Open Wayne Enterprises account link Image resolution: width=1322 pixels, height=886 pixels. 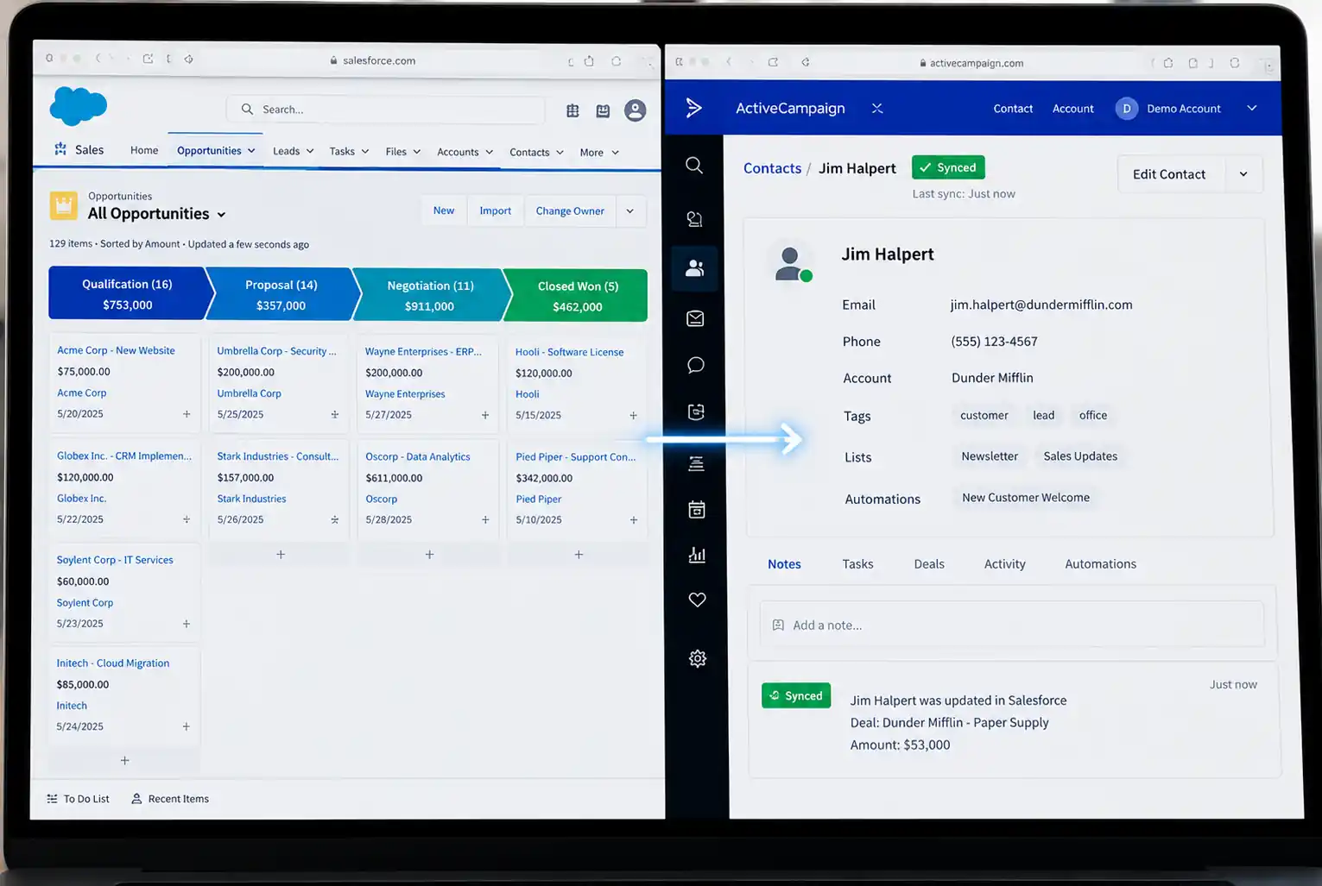[405, 393]
